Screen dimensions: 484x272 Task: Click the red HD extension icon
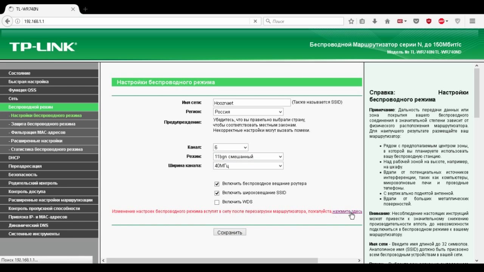click(400, 21)
